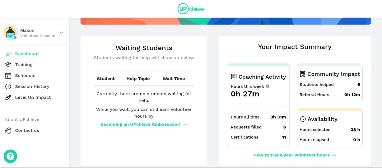The image size is (382, 168).
Task: Click the Contact us waving hand icon
Action: tap(8, 130)
